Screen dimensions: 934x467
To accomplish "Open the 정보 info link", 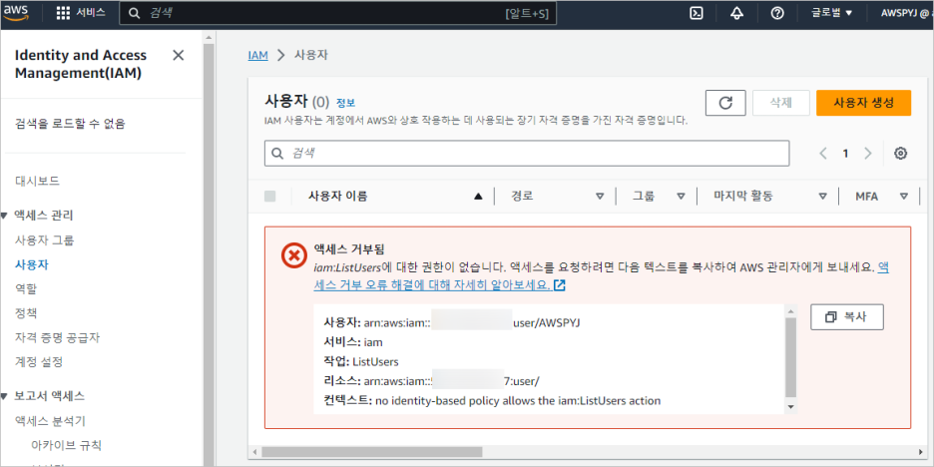I will 345,103.
